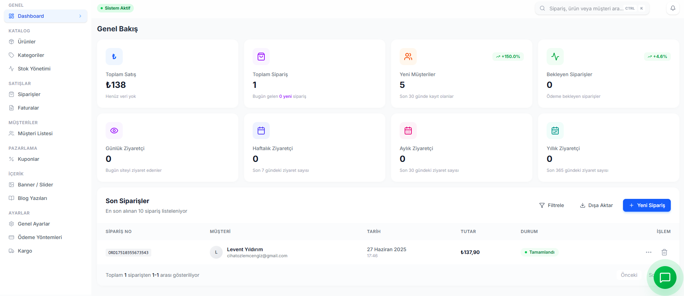Open Ürünler in the sidebar

27,42
